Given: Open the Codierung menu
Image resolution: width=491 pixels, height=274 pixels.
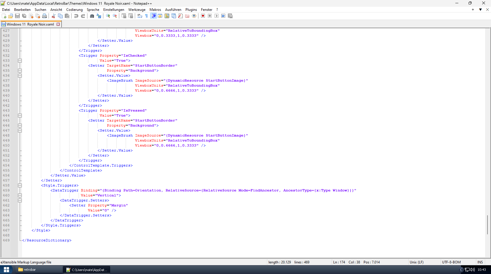Looking at the screenshot, I should point(74,10).
